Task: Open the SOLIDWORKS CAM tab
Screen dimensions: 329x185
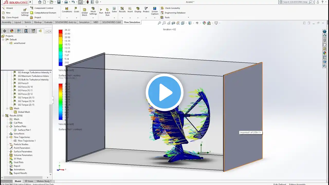Action: 112,22
